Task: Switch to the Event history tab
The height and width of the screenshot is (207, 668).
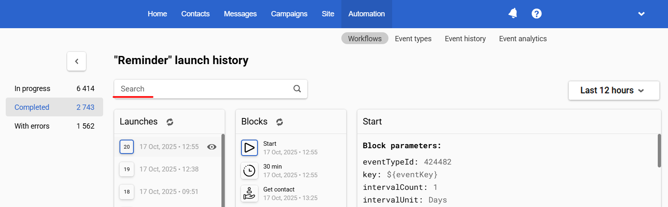Action: tap(465, 38)
